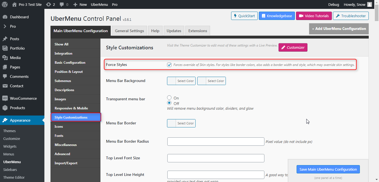379x182 pixels.
Task: Save Main UberMenu Configuration
Action: (328, 169)
